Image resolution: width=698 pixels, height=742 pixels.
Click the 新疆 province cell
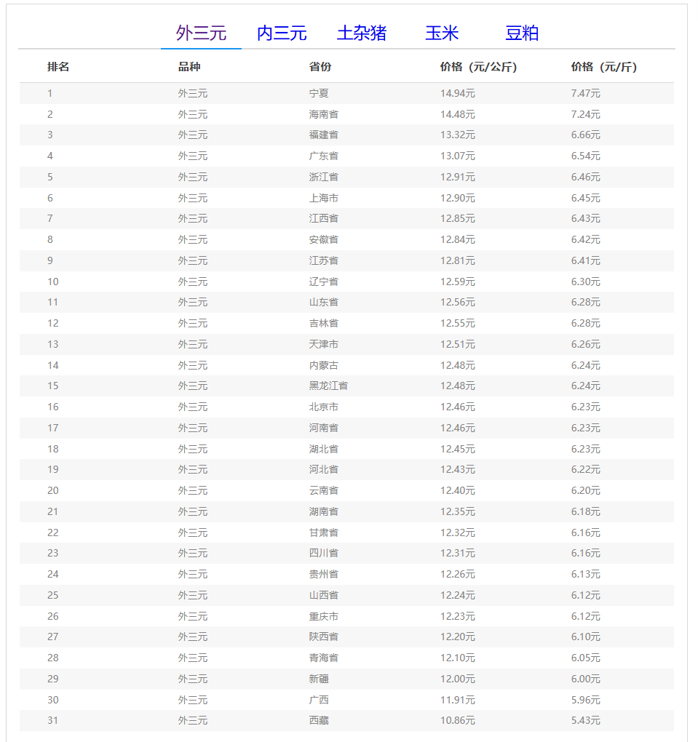(319, 679)
